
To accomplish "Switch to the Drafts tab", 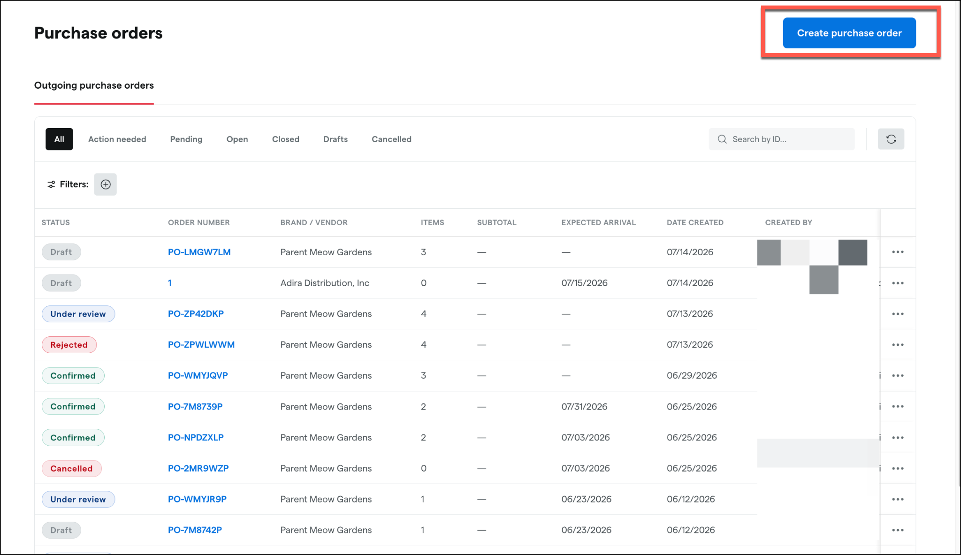I will click(x=336, y=139).
